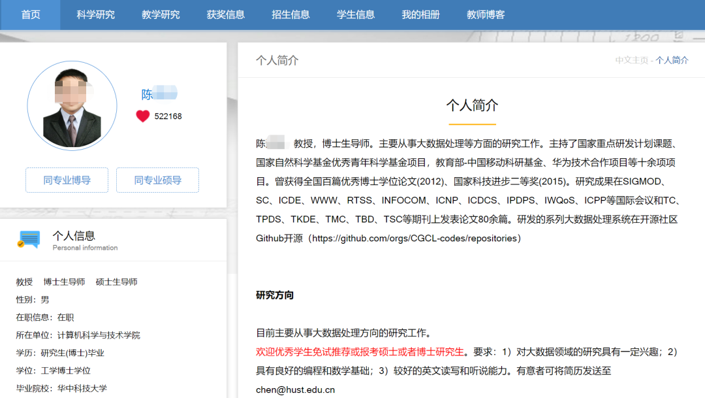Open the 获奖信息 page
The height and width of the screenshot is (398, 705).
tap(226, 14)
